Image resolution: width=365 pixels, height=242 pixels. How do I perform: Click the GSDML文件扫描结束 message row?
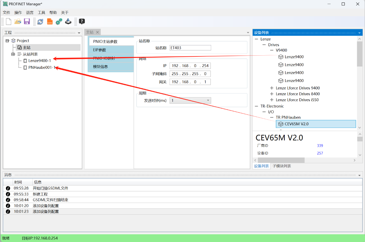click(183, 200)
